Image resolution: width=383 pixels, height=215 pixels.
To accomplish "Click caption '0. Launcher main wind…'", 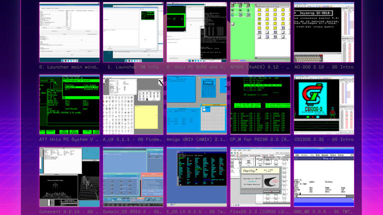I will (69, 67).
